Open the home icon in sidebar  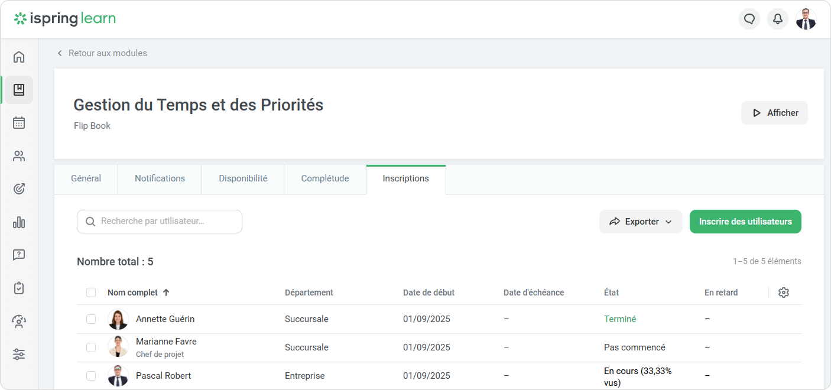(x=19, y=57)
